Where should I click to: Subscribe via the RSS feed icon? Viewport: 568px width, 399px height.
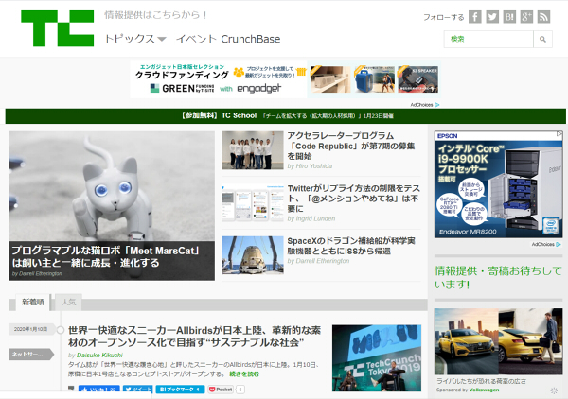(543, 17)
